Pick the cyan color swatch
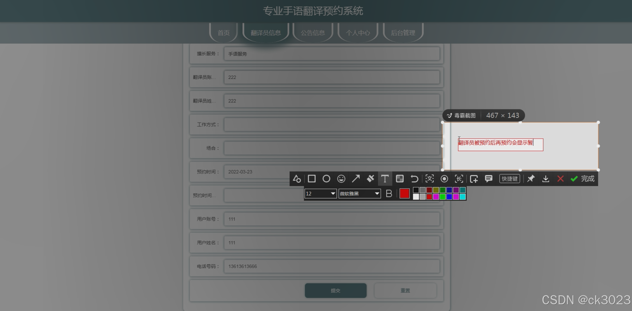This screenshot has width=632, height=311. pos(463,197)
